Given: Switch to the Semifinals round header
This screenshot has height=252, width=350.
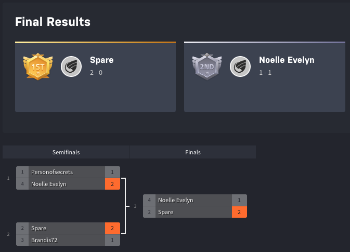Looking at the screenshot, I should [x=66, y=152].
